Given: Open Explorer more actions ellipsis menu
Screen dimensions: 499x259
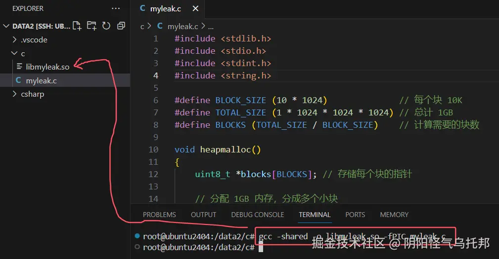Looking at the screenshot, I should (116, 8).
